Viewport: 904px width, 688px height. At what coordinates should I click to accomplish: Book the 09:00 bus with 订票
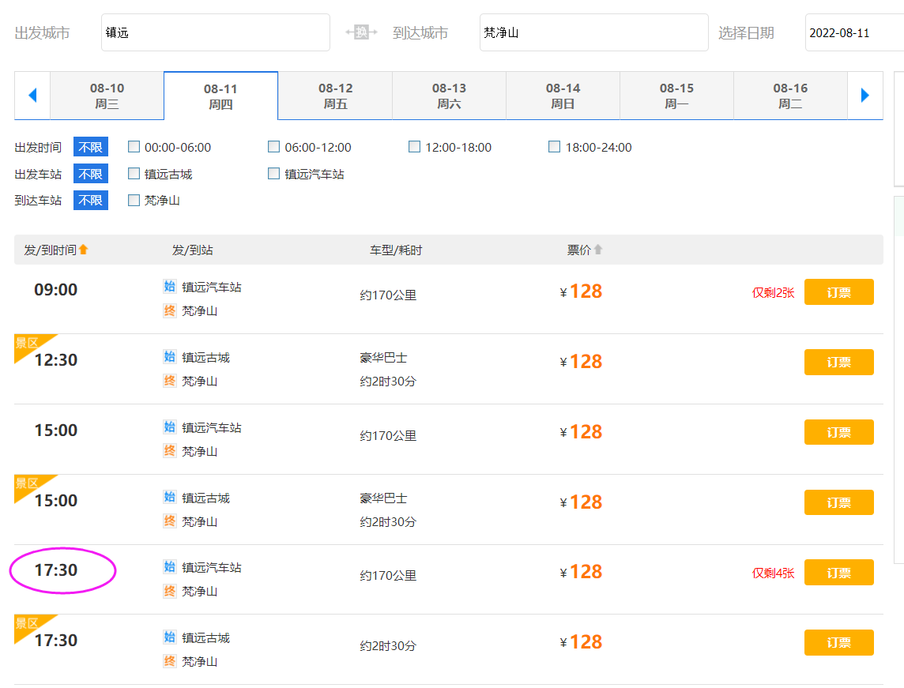pos(838,292)
